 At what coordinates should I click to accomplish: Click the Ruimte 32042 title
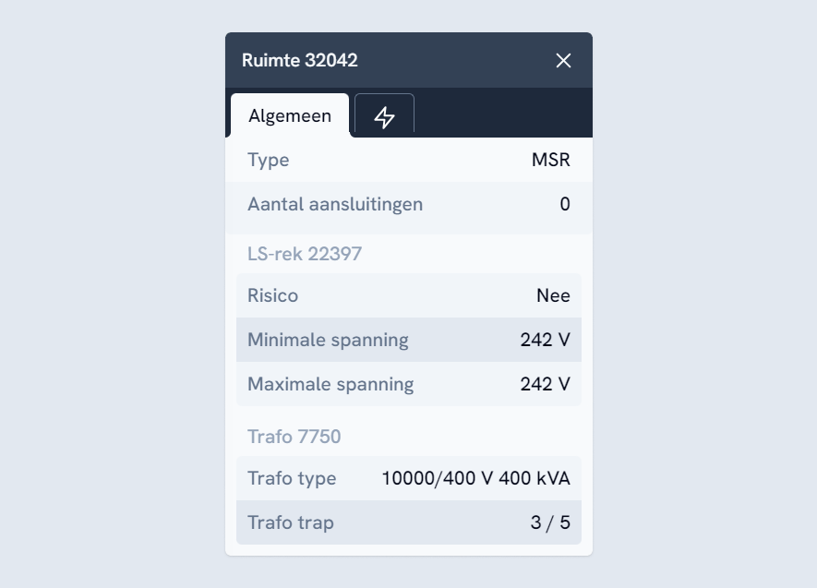tap(300, 61)
